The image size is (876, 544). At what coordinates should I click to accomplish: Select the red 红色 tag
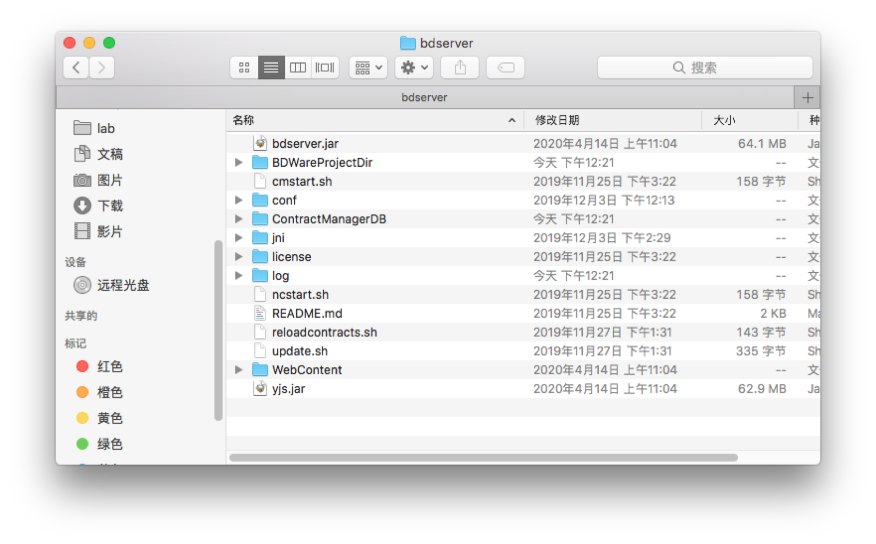pyautogui.click(x=109, y=367)
